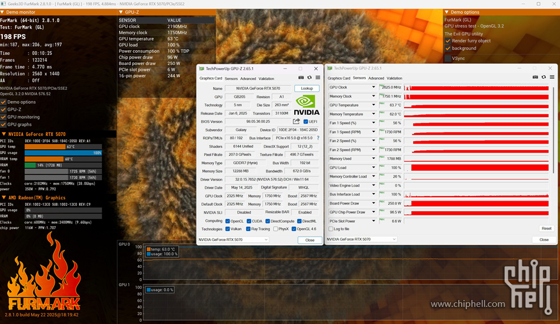
Task: Click screenshot camera icon in left GPU-Z window
Action: 301,78
